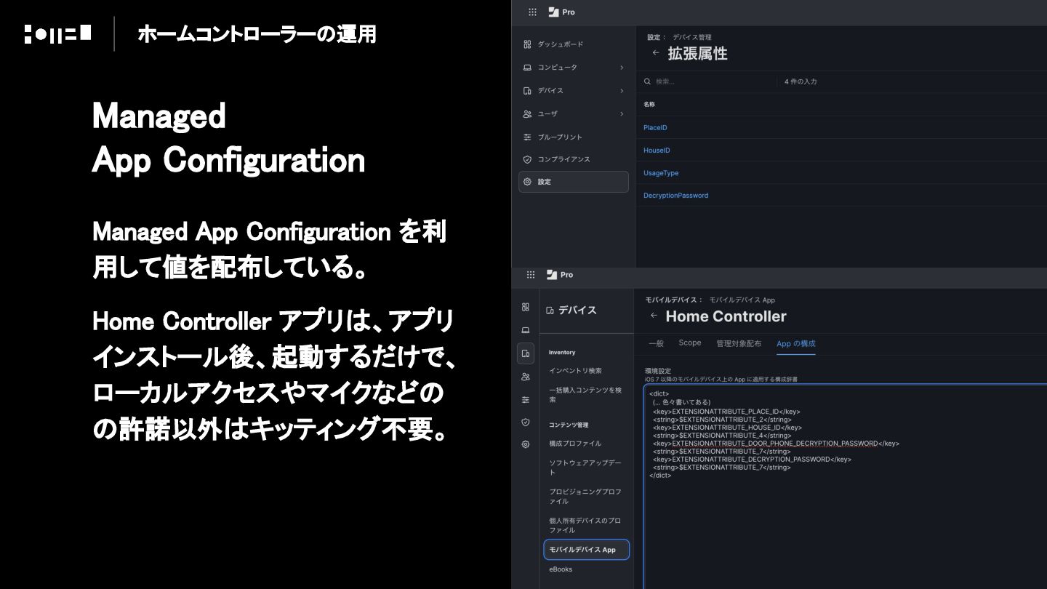Viewport: 1047px width, 589px height.
Task: Open 個人所有デバイスのプロファイル in device menu
Action: click(x=585, y=525)
